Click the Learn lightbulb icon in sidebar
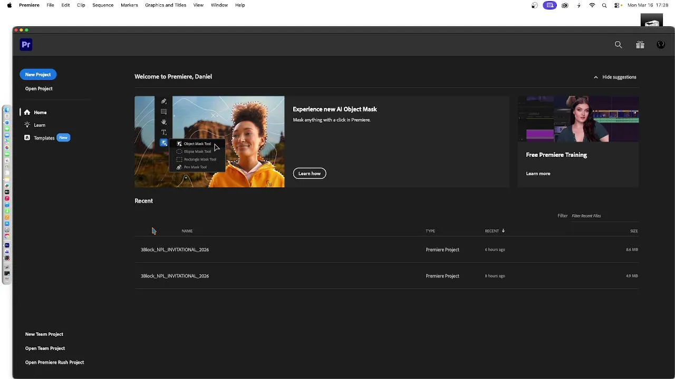Image resolution: width=675 pixels, height=379 pixels. pyautogui.click(x=27, y=125)
